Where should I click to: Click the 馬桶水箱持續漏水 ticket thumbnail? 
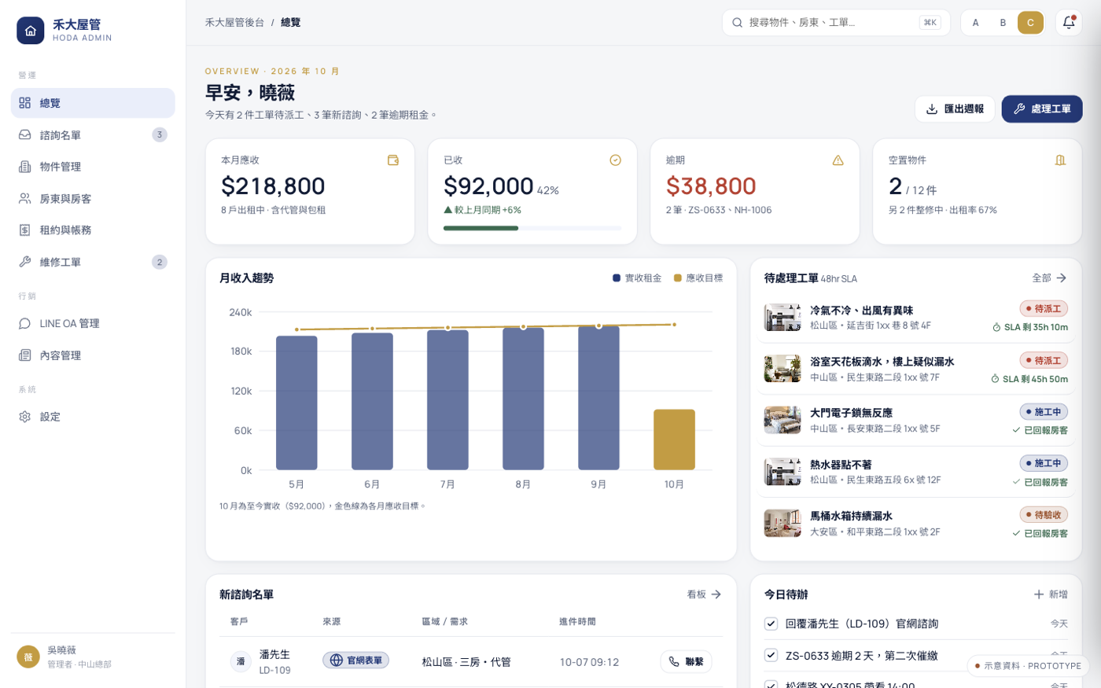pyautogui.click(x=782, y=524)
